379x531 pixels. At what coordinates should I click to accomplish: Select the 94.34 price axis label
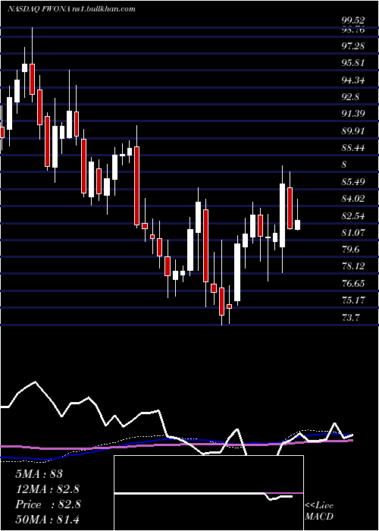352,80
